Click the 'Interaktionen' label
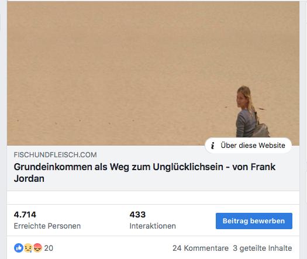Screen dimensions: 307x259 pyautogui.click(x=153, y=226)
